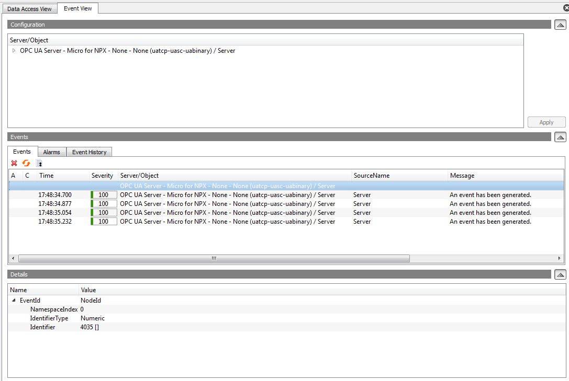Image resolution: width=569 pixels, height=381 pixels.
Task: Click the Identifier value 4035 []
Action: (90, 327)
